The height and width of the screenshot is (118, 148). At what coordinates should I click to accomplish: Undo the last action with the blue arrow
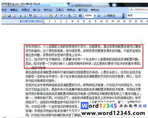[61, 16]
